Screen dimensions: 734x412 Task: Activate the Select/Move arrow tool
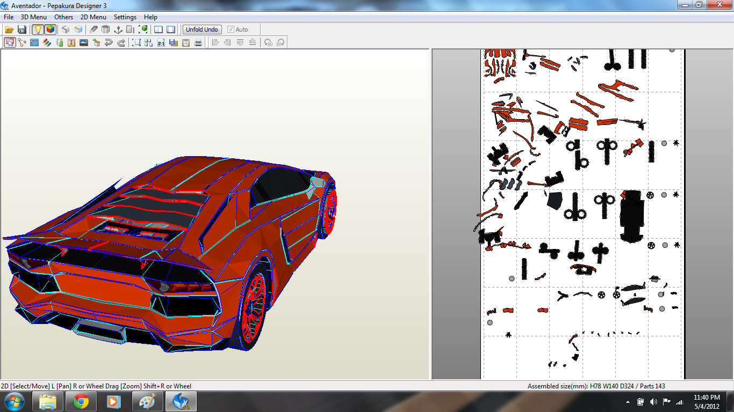(10, 42)
